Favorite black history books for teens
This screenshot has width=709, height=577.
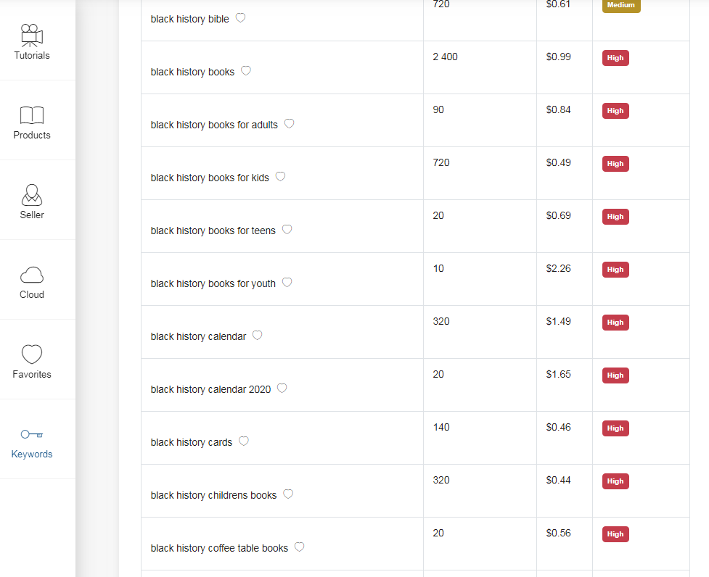287,229
